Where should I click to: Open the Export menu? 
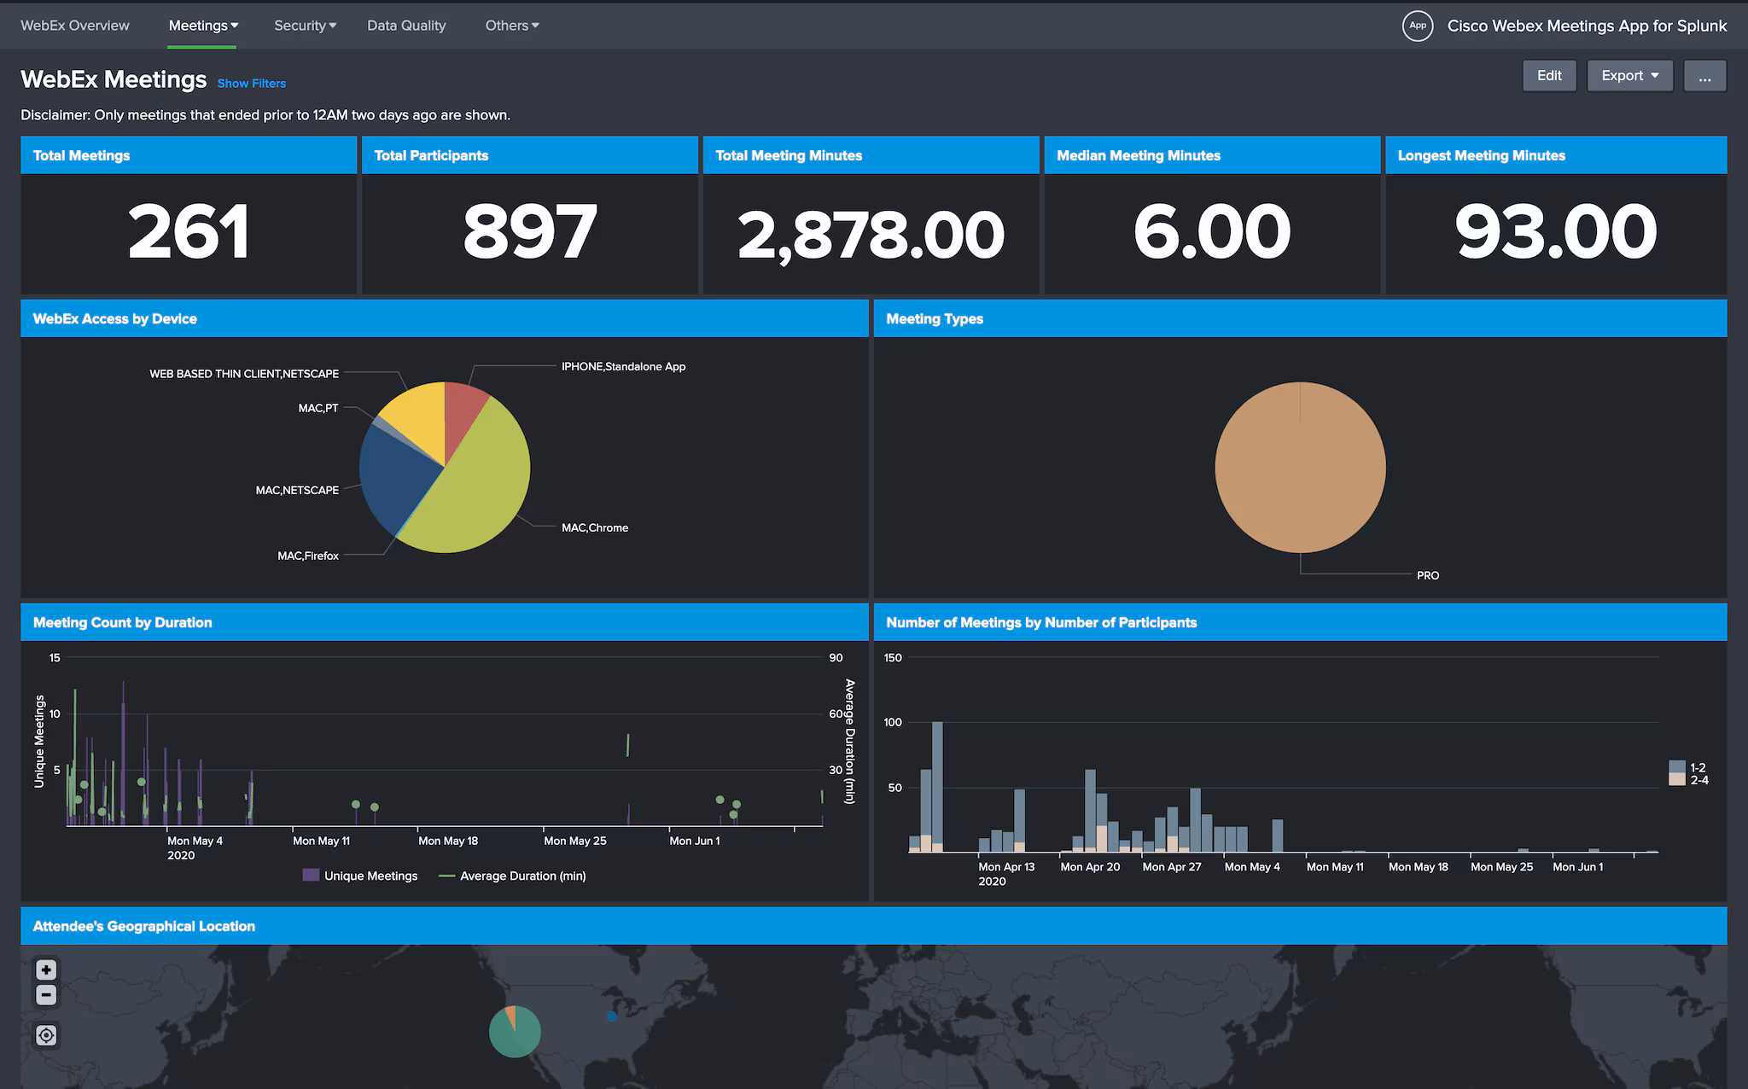pyautogui.click(x=1629, y=75)
